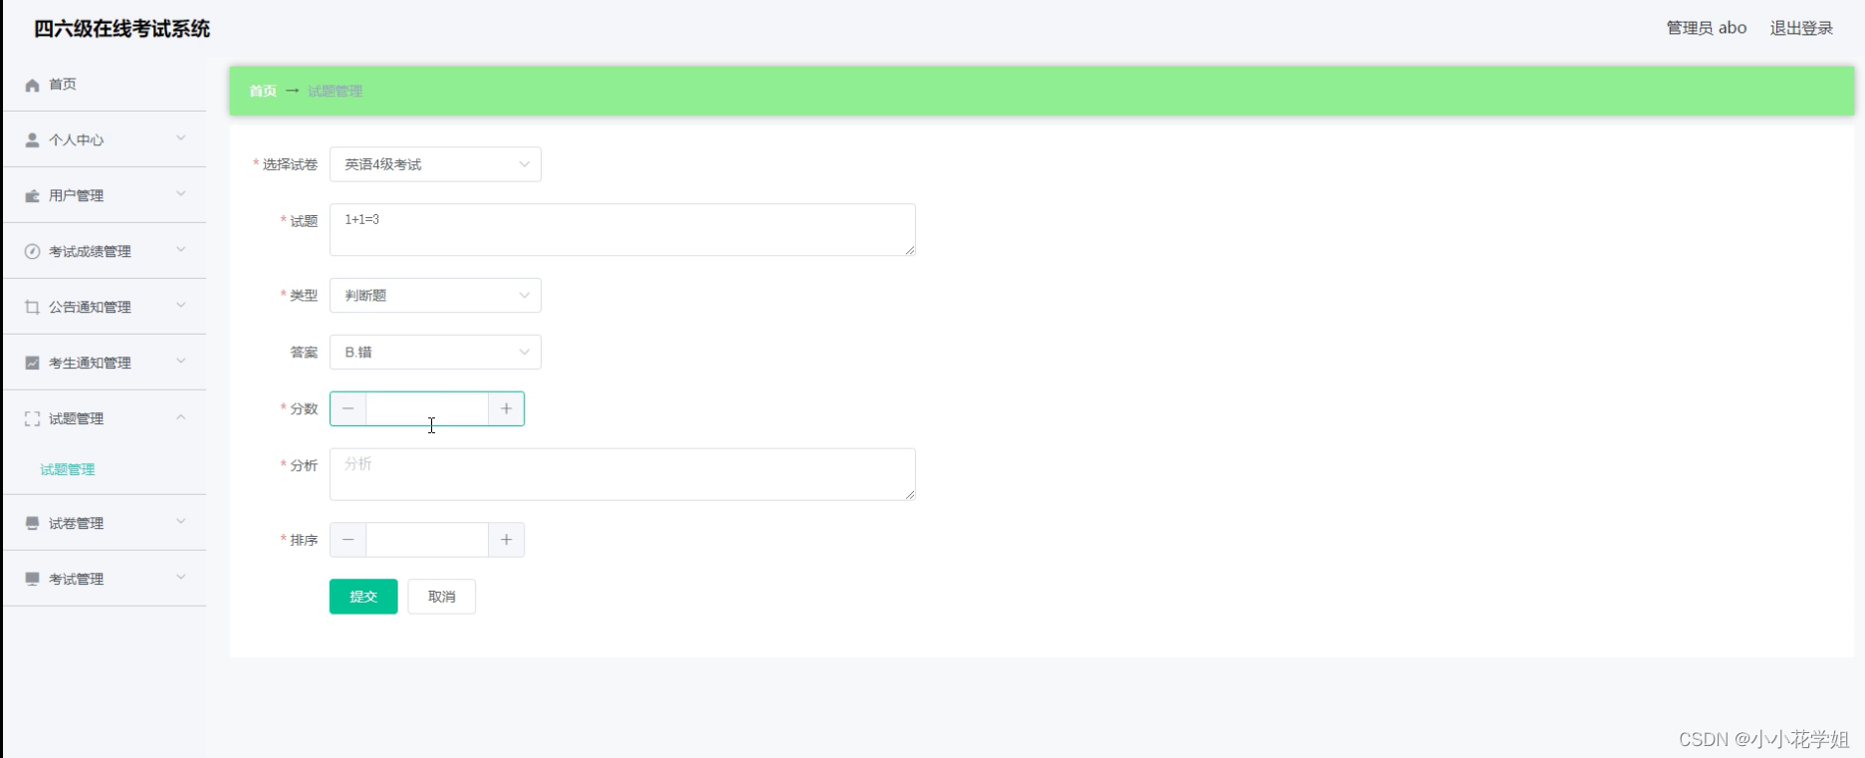1865x758 pixels.
Task: Select the 个人中心 user icon
Action: [x=31, y=139]
